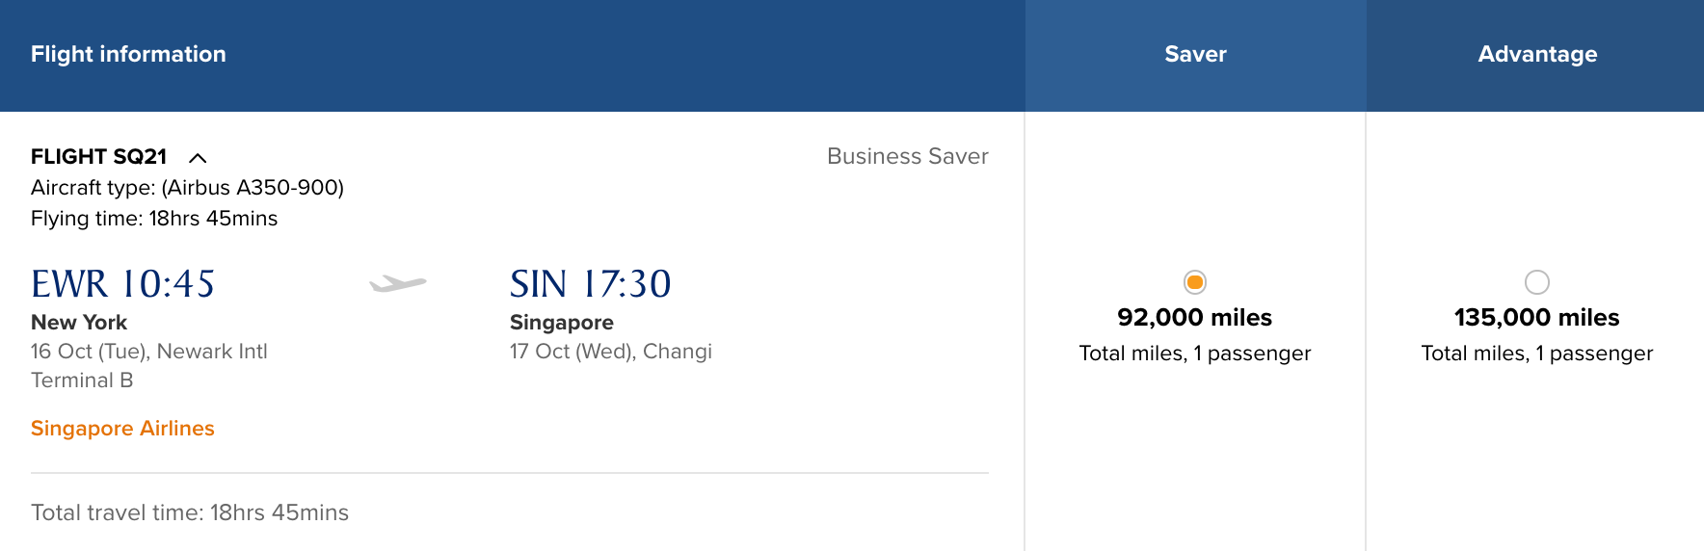Screen dimensions: 1704x551
Task: Click the 135,000 miles price text
Action: 1536,318
